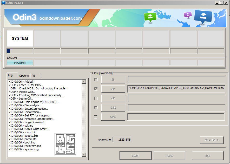Click the UMS file button
Screen dimensions: 230x164
pos(113,117)
